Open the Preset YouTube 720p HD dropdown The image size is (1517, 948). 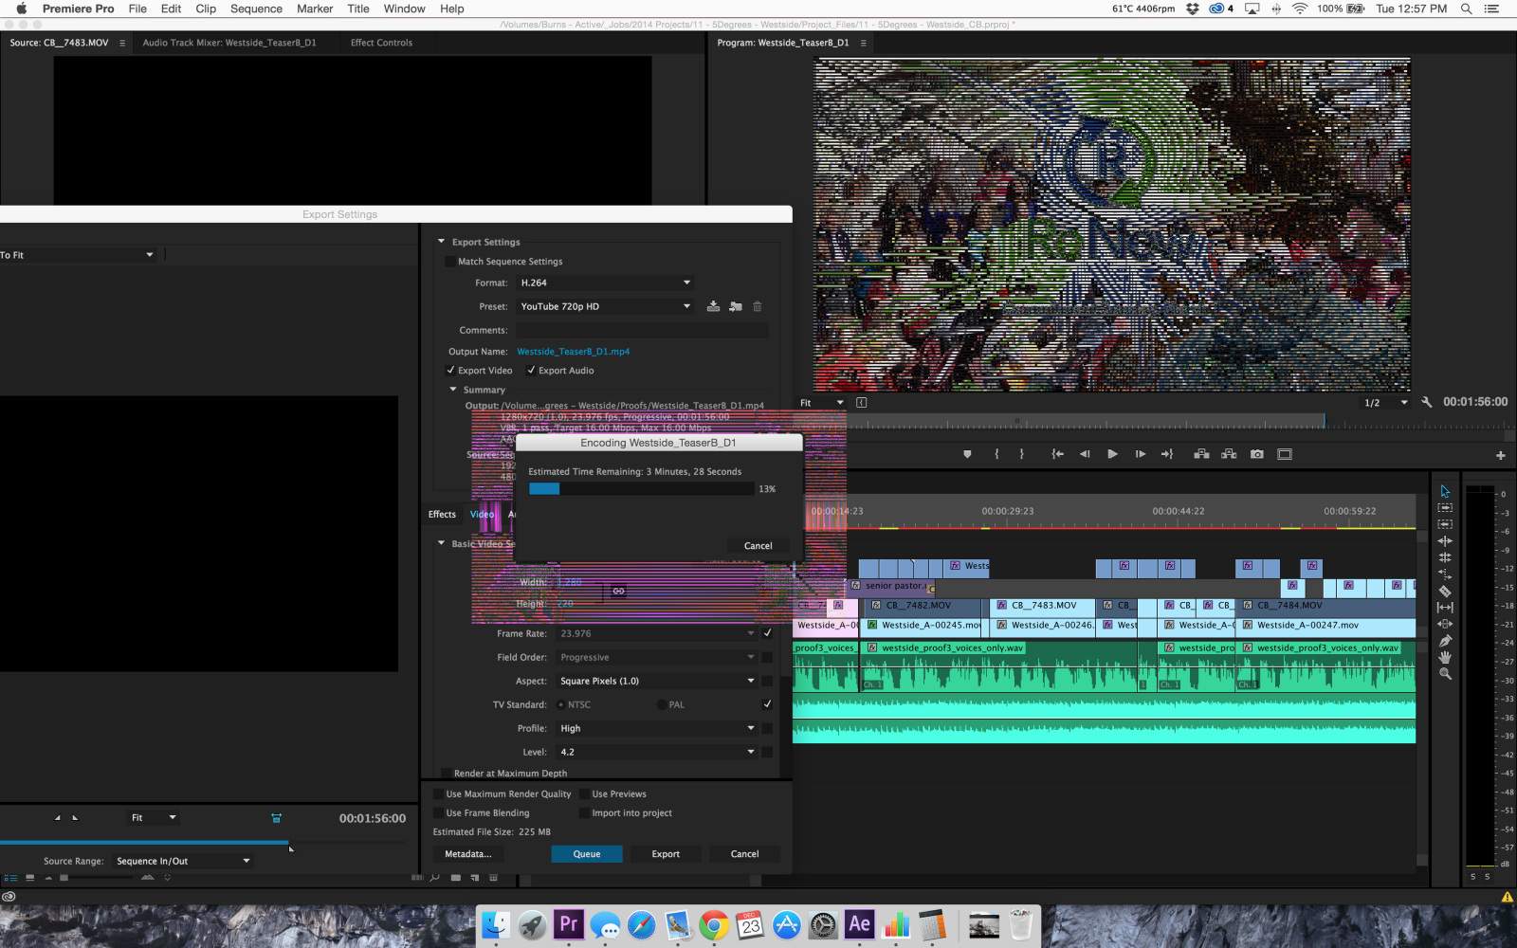(x=605, y=306)
